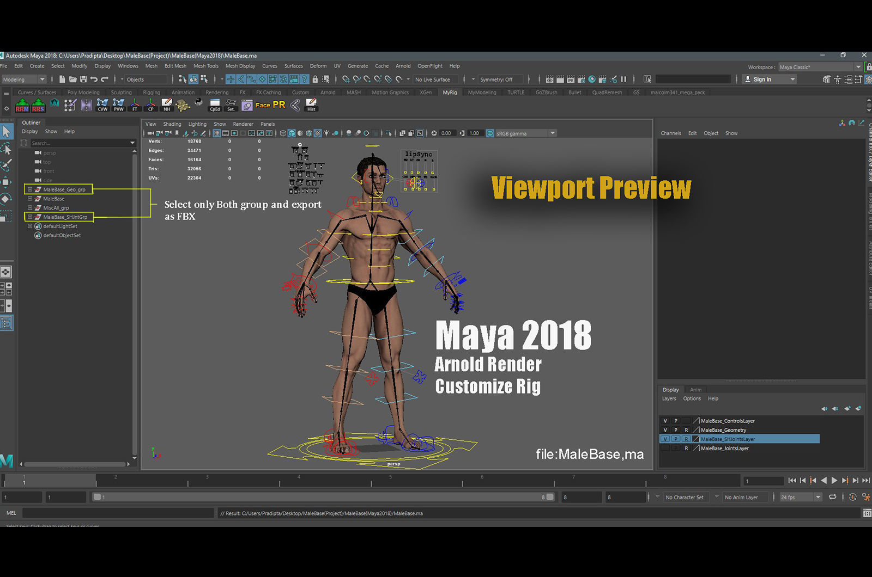Switch to the Rigging shelf tab
The height and width of the screenshot is (577, 872).
[x=152, y=93]
